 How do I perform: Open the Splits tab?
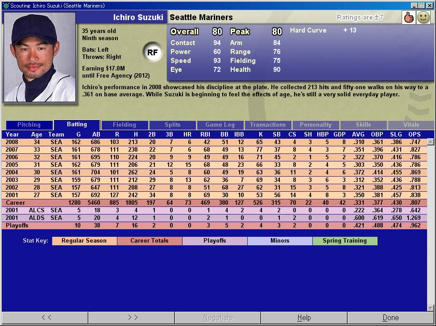[x=172, y=125]
